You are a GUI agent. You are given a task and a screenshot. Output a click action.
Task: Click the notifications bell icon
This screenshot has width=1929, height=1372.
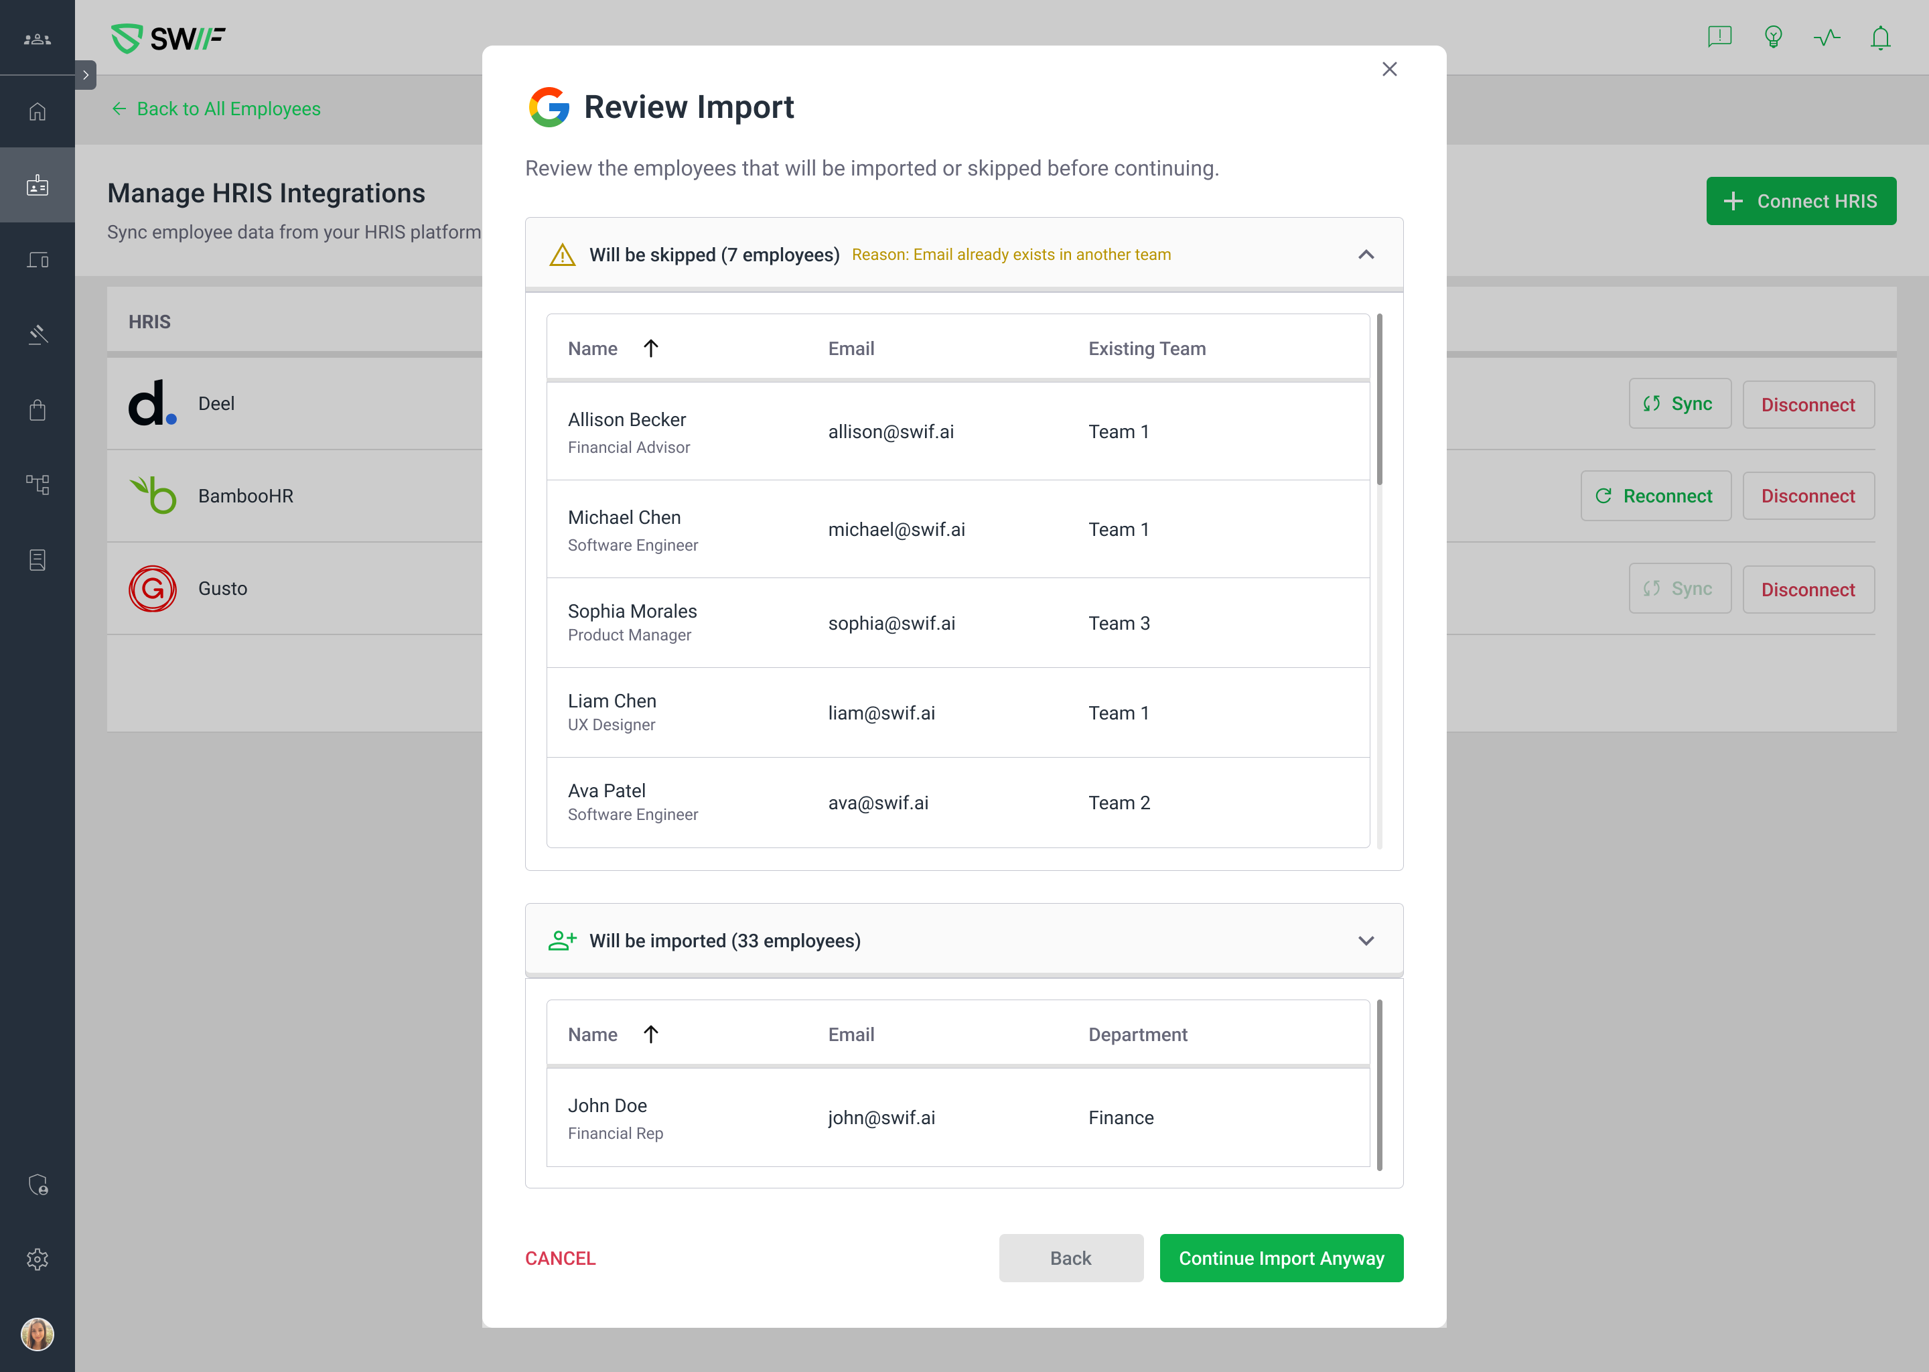point(1880,38)
